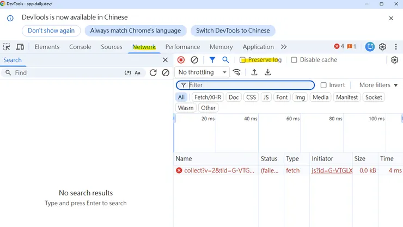Image resolution: width=403 pixels, height=227 pixels.
Task: Toggle regular expression search option
Action: point(128,72)
